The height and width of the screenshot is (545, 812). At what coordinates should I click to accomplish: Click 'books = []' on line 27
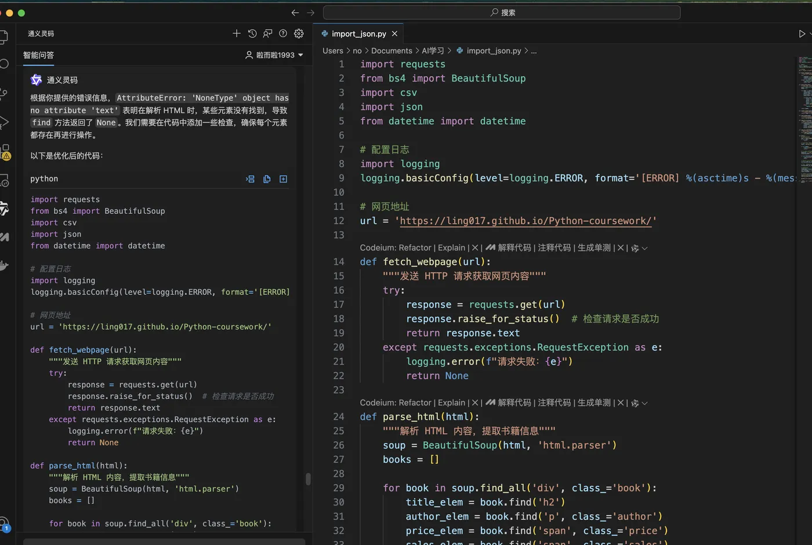[411, 459]
